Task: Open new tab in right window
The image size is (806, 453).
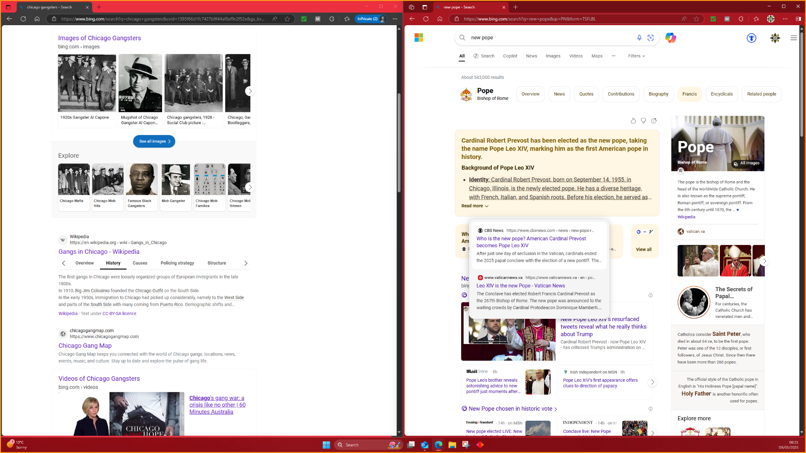Action: [515, 7]
